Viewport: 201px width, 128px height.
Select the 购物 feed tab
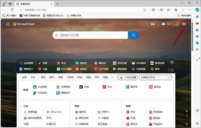[x=106, y=77]
